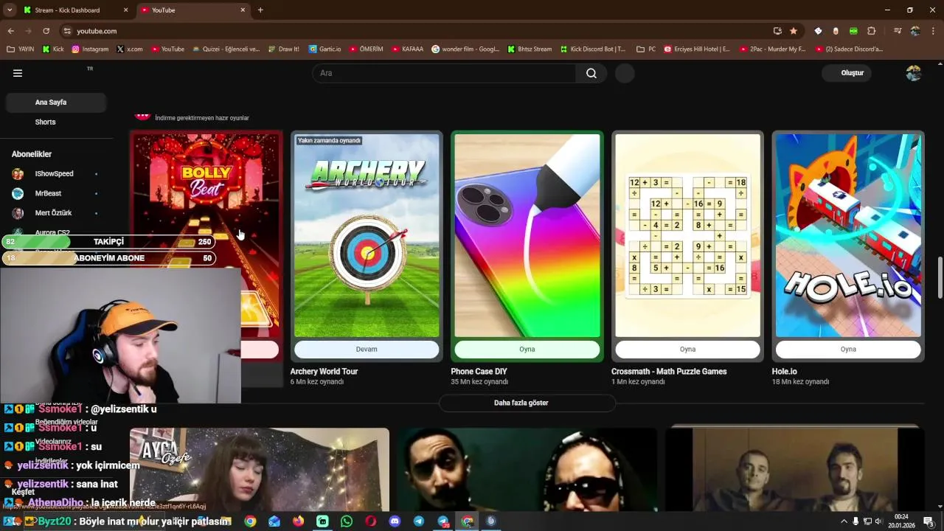
Task: Open the PC bookmarks folder
Action: 645,49
